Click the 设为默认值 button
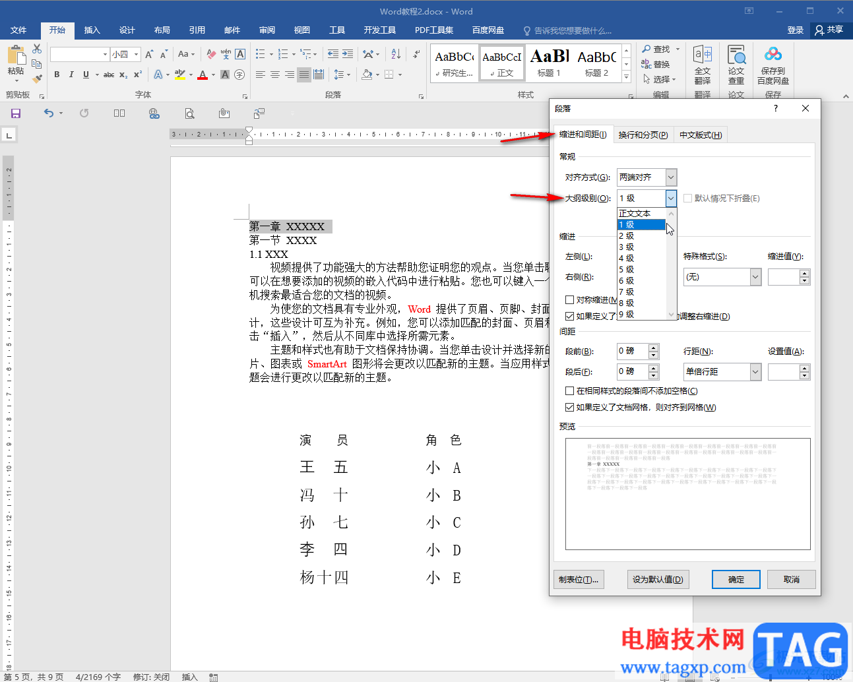This screenshot has height=682, width=853. click(658, 580)
